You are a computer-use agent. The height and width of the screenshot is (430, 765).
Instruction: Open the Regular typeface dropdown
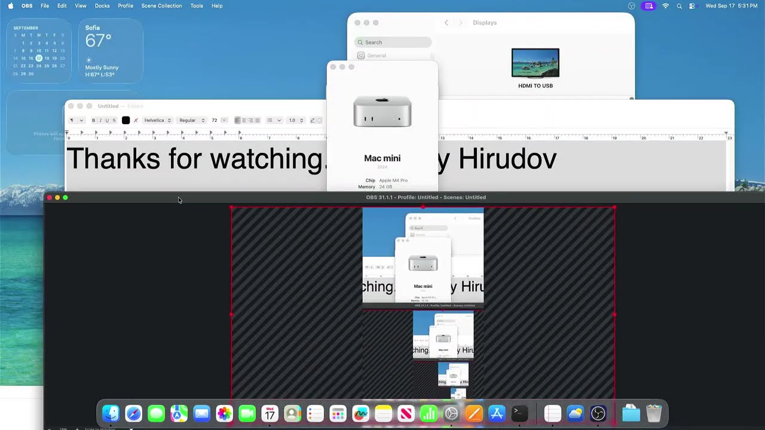pyautogui.click(x=192, y=121)
